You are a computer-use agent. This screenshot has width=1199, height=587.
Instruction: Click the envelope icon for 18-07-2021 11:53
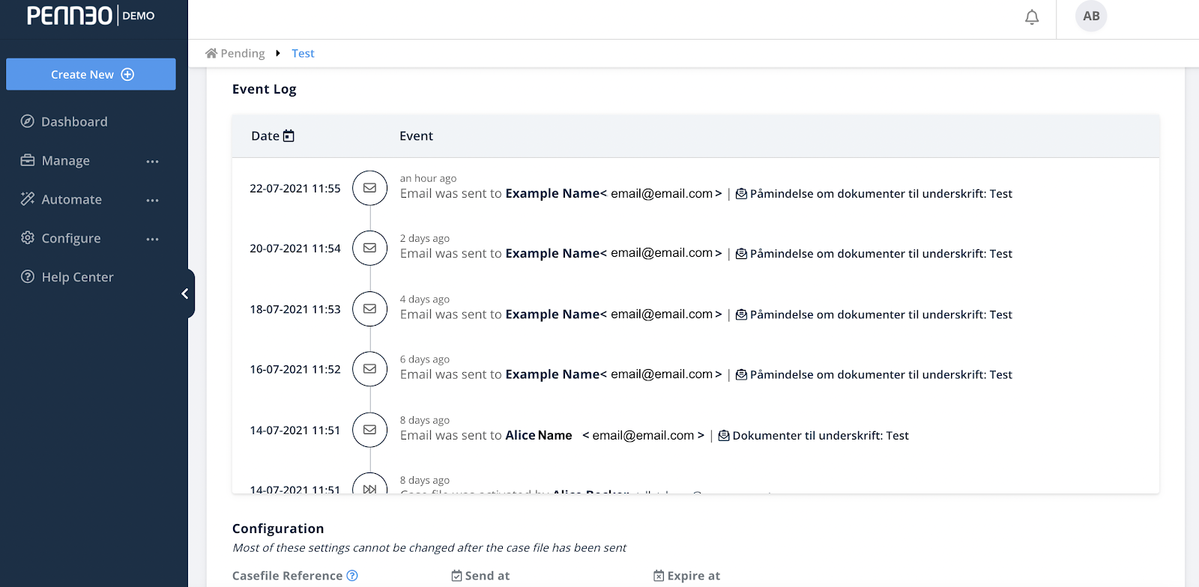(370, 308)
